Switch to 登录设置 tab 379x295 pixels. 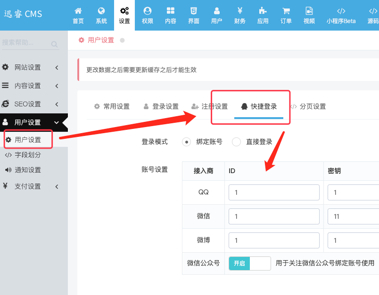(x=161, y=106)
